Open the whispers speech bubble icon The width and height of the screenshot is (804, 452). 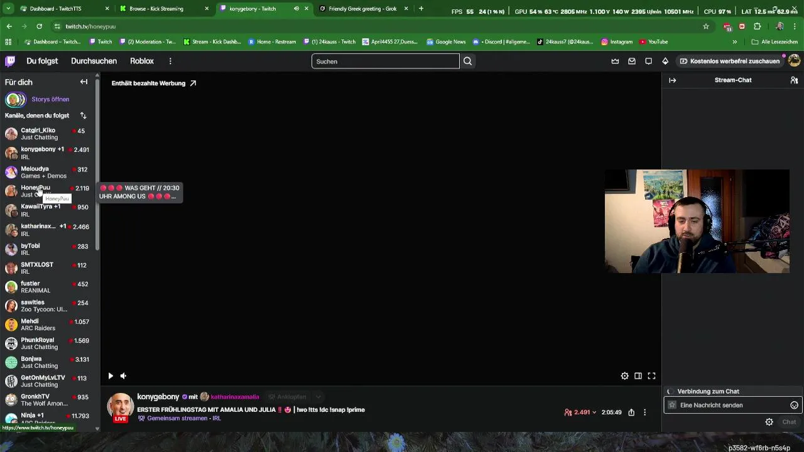pos(648,61)
